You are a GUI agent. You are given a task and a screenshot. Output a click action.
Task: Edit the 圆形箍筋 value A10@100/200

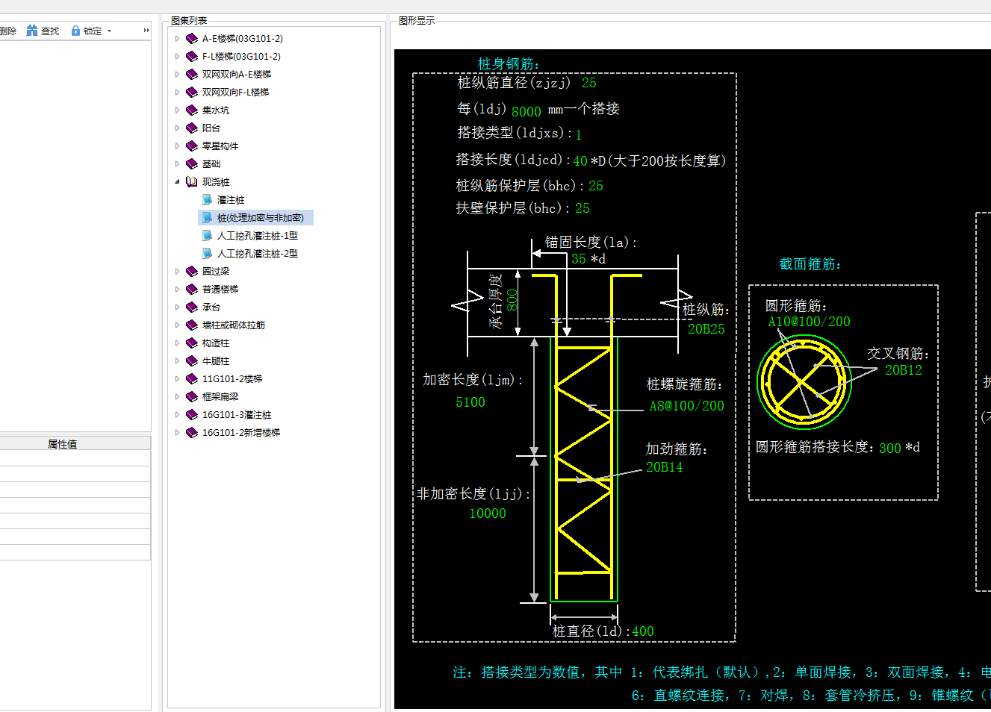click(x=810, y=322)
